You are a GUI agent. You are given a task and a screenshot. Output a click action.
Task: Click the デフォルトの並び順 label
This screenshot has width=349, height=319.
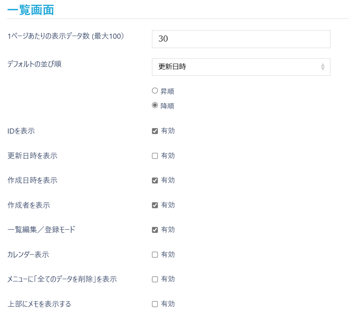(34, 64)
